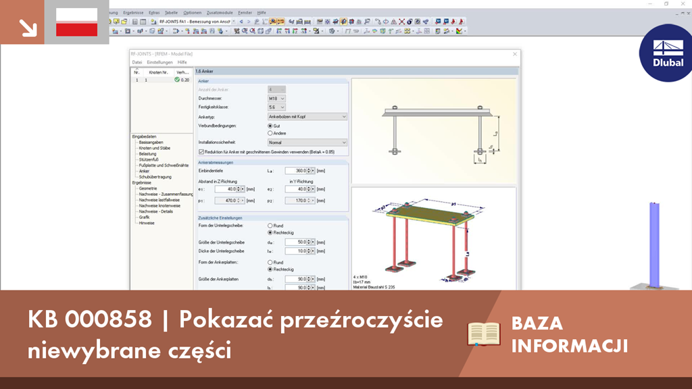Click the color scale icon on the second toolbar
This screenshot has height=389, width=692.
460,31
